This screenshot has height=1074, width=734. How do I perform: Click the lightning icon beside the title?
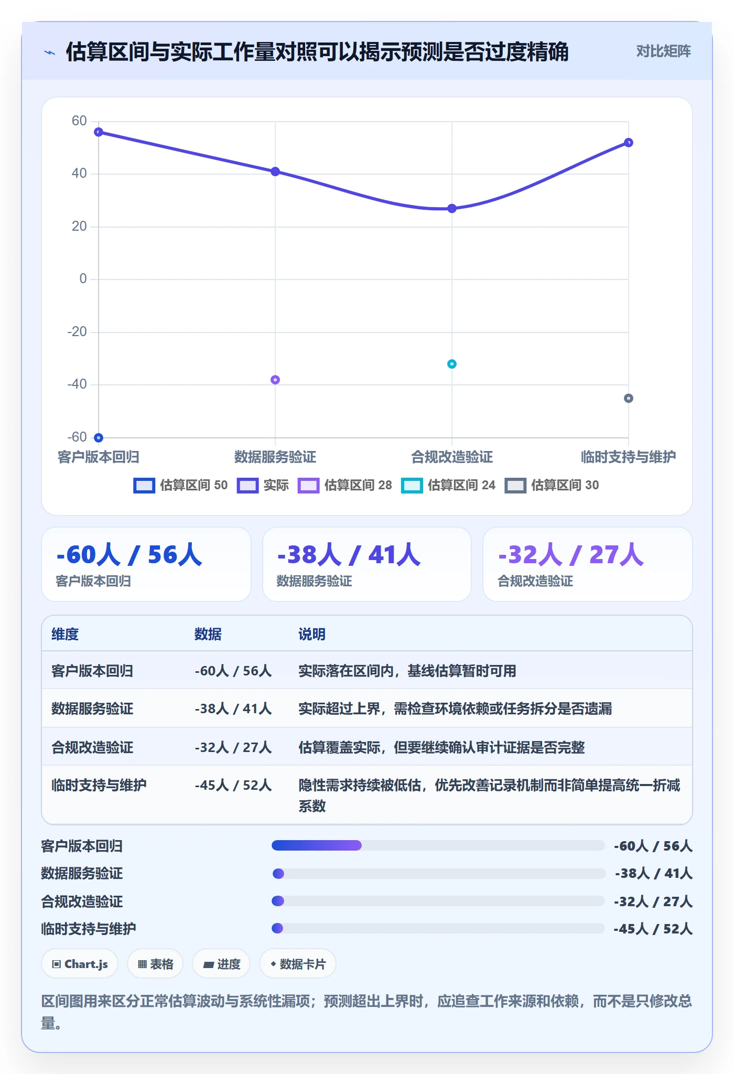tap(50, 52)
